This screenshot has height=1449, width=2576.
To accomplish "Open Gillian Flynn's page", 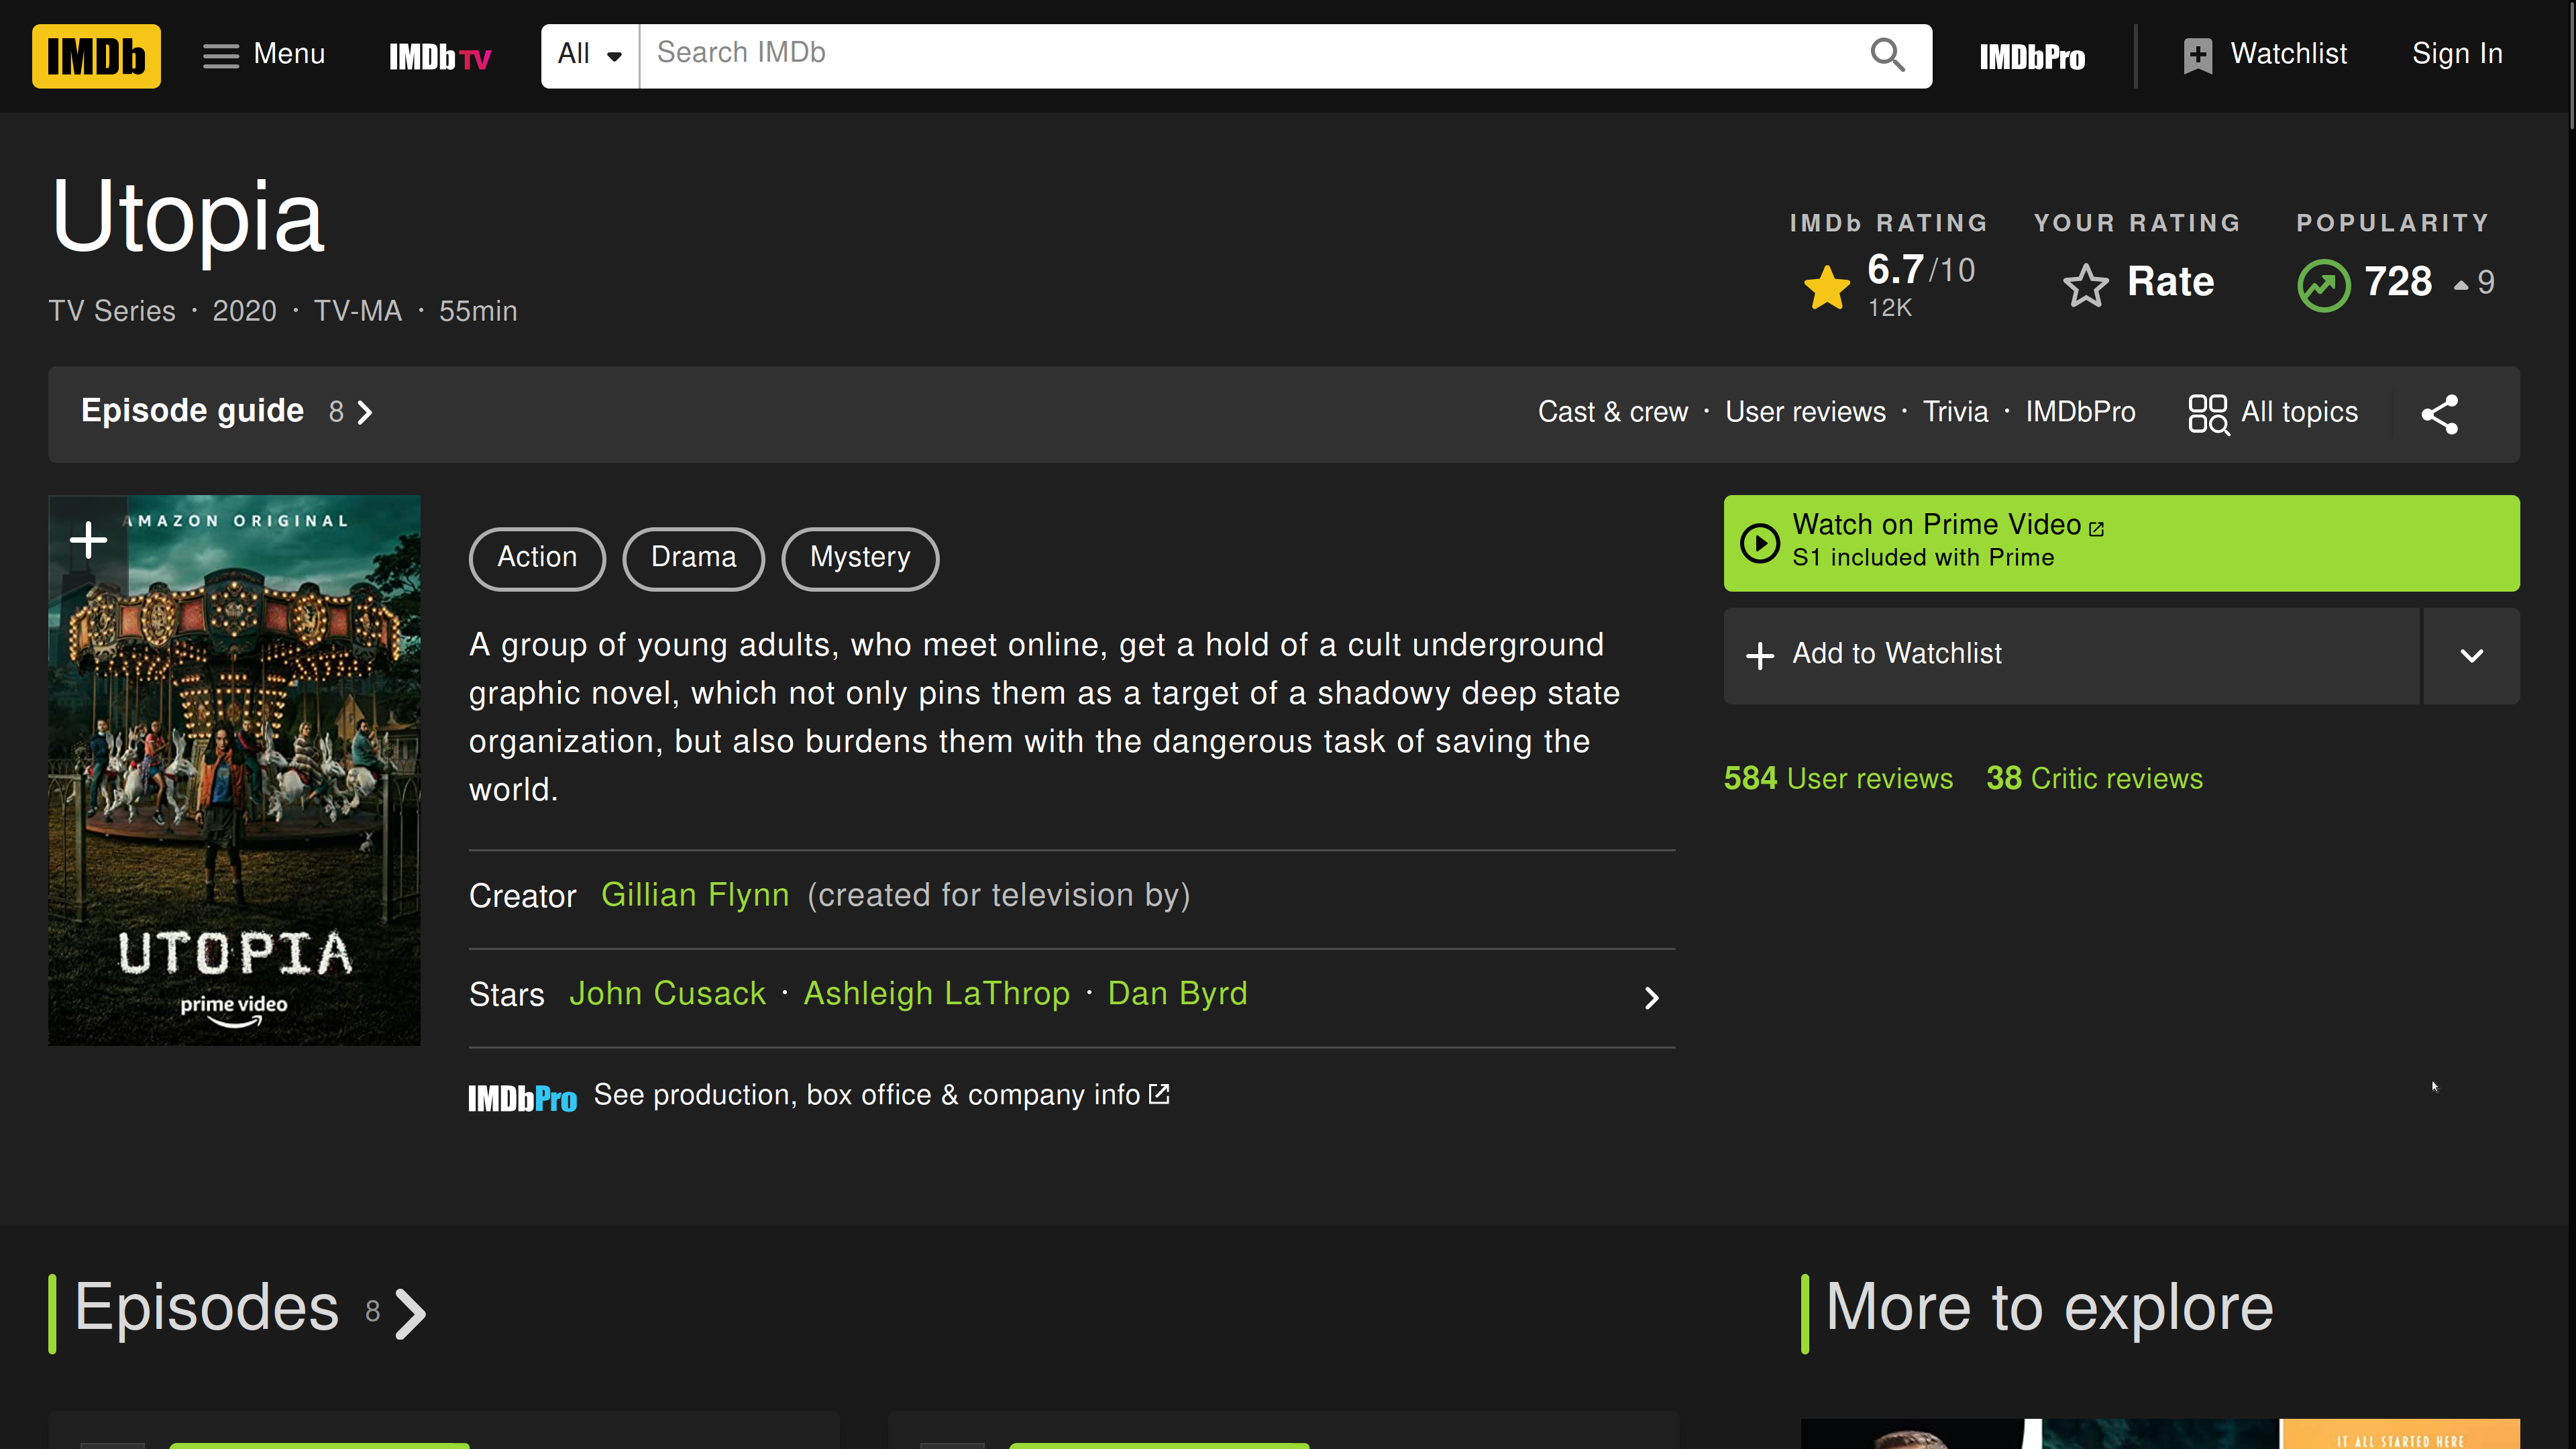I will tap(695, 895).
